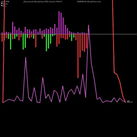Click the magenta Volume legend swatch
This screenshot has height=137, width=137.
(2, 3)
